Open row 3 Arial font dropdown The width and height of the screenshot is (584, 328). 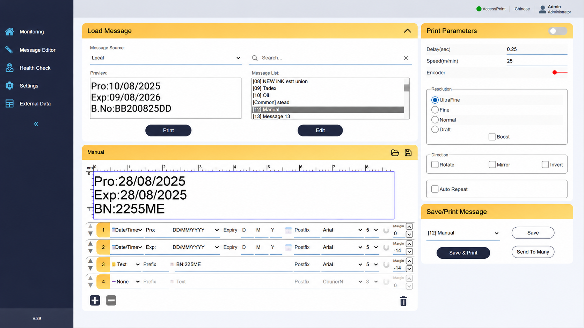[x=342, y=265]
